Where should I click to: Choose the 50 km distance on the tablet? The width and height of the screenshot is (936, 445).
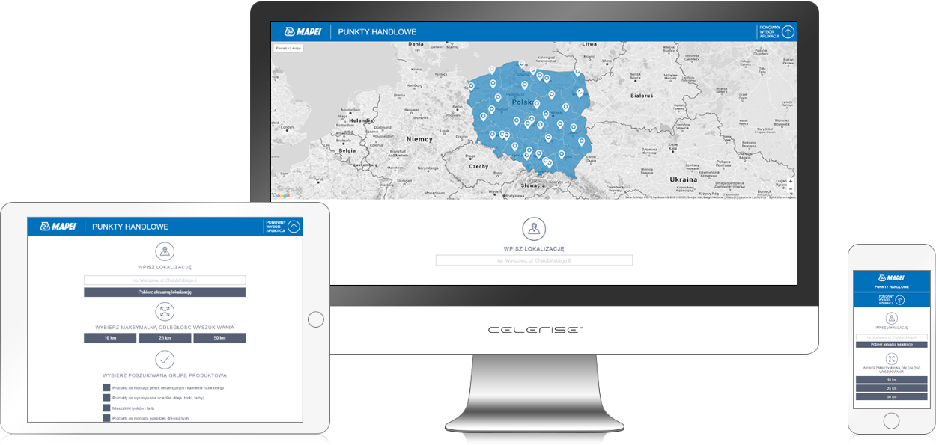tap(219, 338)
